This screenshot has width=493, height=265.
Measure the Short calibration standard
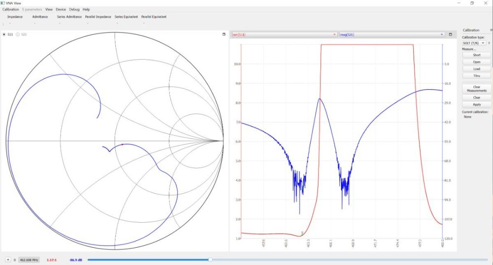476,55
